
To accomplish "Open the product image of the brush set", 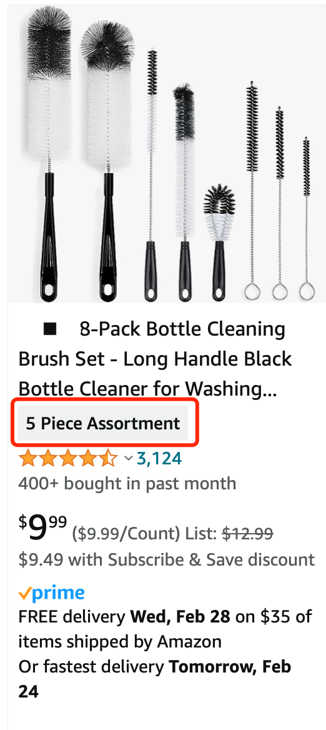I will click(x=167, y=154).
